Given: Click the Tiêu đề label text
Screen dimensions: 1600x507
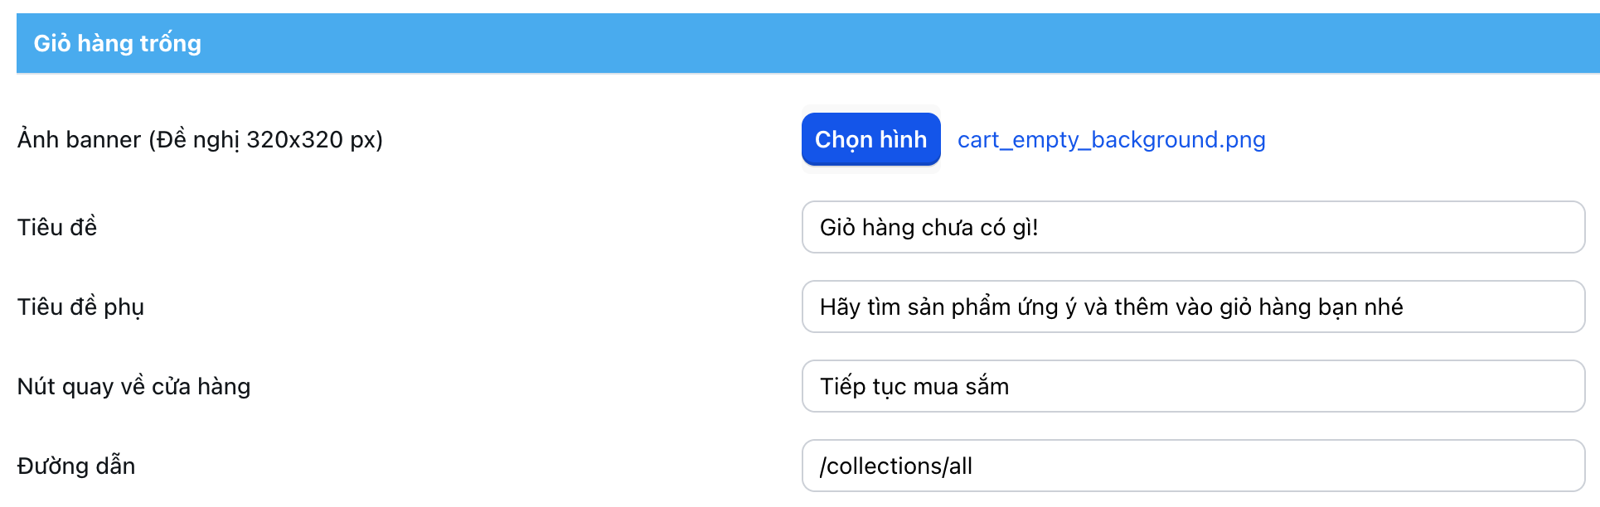Looking at the screenshot, I should click(x=57, y=227).
